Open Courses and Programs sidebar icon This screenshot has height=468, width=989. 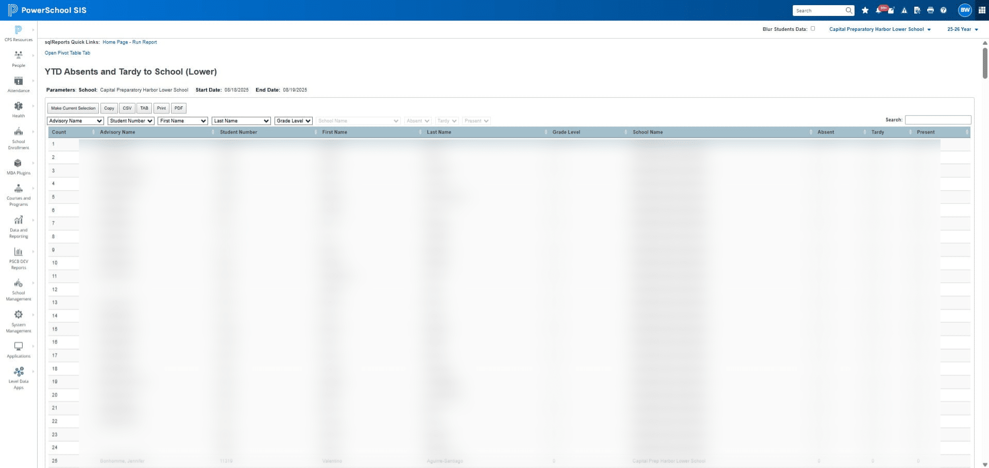(x=19, y=195)
